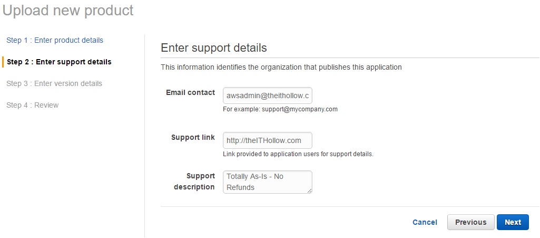Viewport: 540px width, 238px height.
Task: Click the support@mycompany.com example hint
Action: coord(280,109)
